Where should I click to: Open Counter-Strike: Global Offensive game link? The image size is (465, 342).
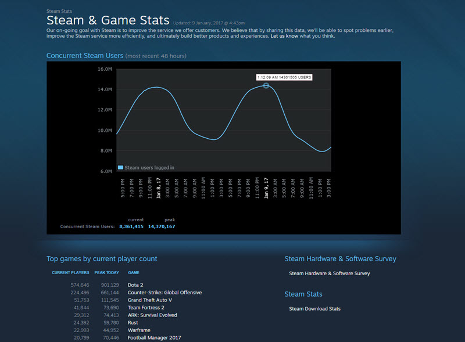coord(164,293)
